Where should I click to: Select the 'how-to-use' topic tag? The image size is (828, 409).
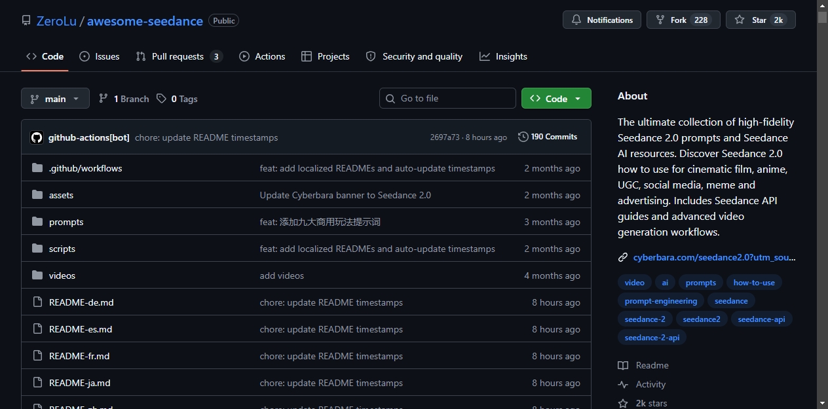coord(754,283)
